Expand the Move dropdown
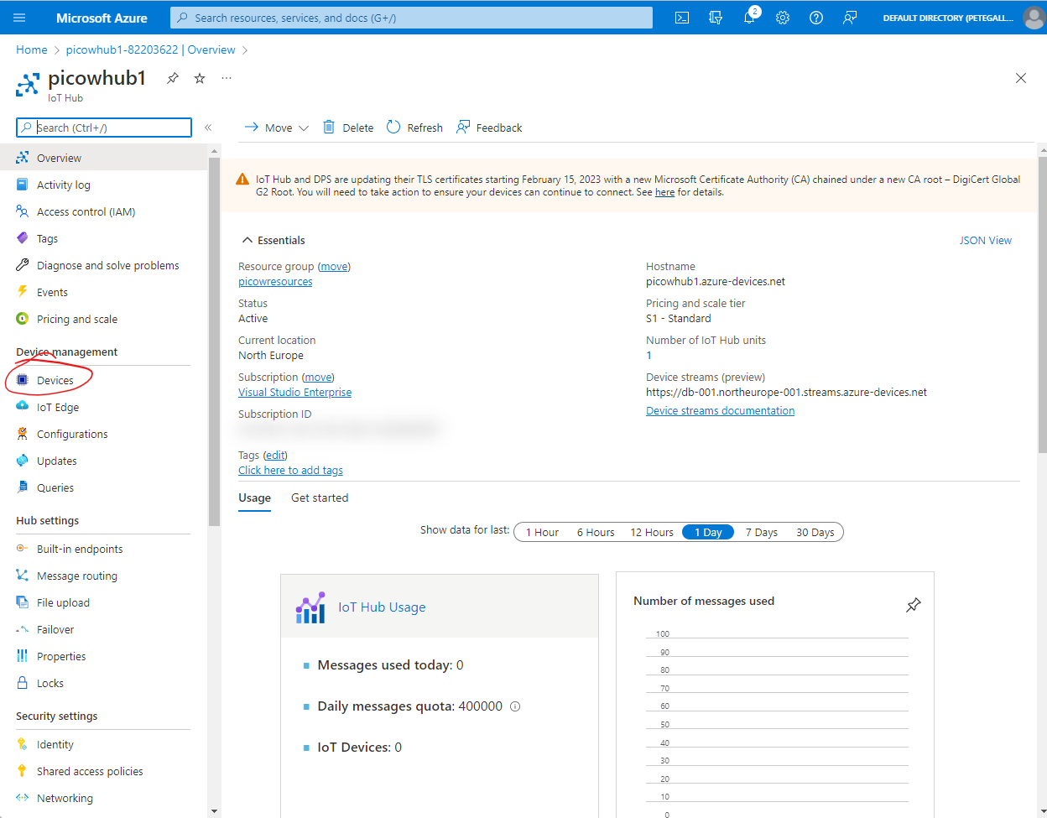Screen dimensions: 1047x818 coord(276,128)
